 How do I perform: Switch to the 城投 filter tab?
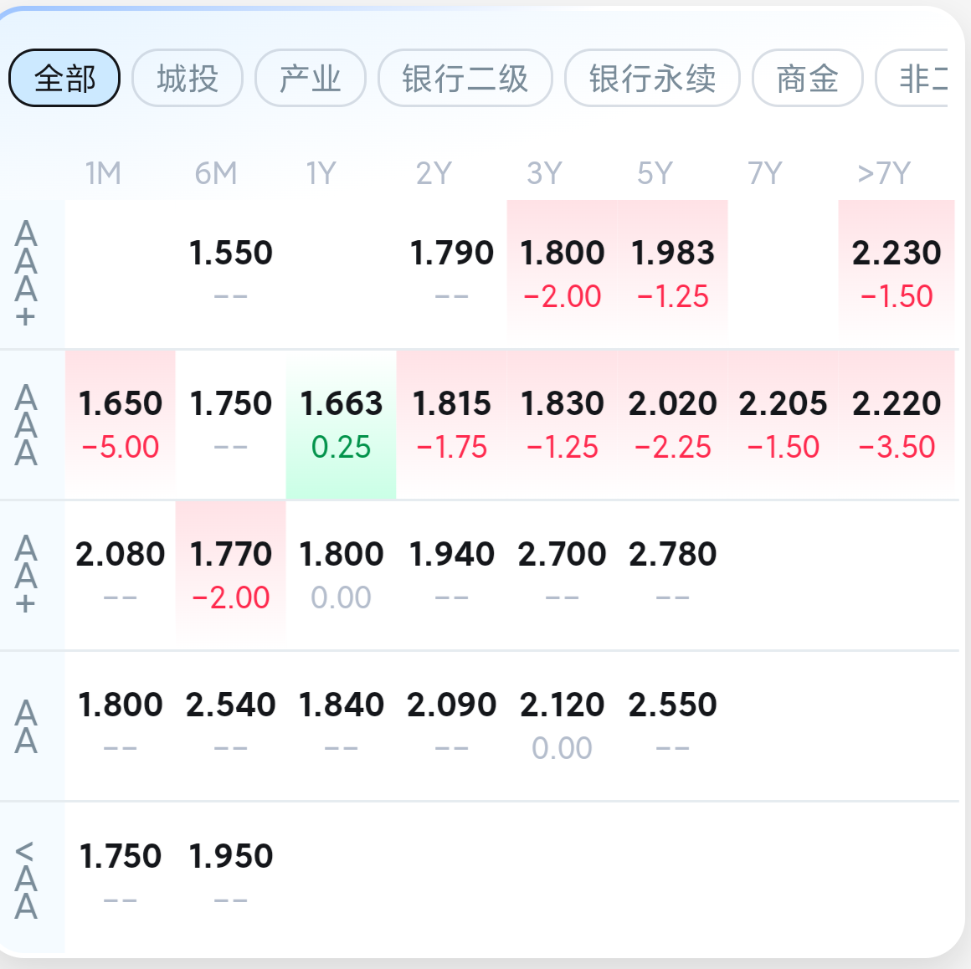(x=188, y=78)
